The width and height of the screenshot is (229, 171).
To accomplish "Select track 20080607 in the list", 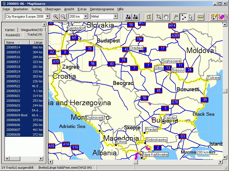I will coord(24,130).
